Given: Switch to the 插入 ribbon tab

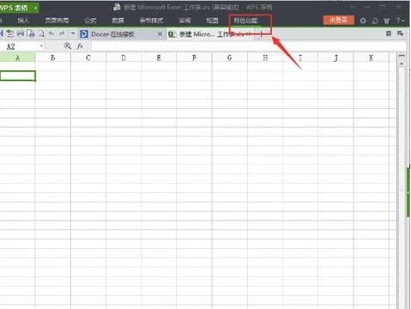Looking at the screenshot, I should click(23, 21).
